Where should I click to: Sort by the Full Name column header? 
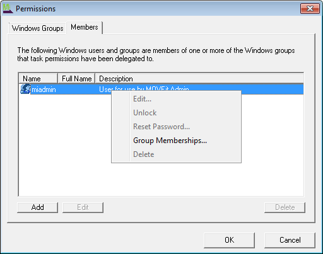point(76,79)
